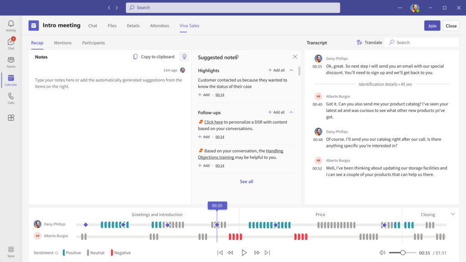Open Chat in the left sidebar
Viewport: 466px width, 262px height.
click(11, 43)
